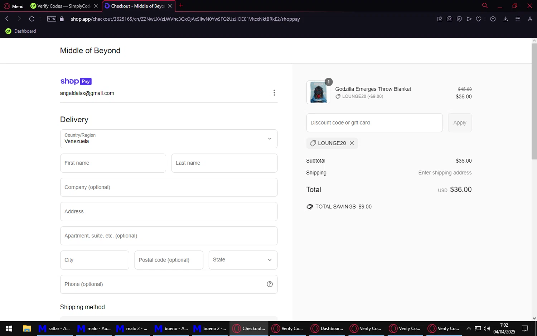Open the profile person icon in toolbar
This screenshot has height=336, width=537.
coord(530,19)
